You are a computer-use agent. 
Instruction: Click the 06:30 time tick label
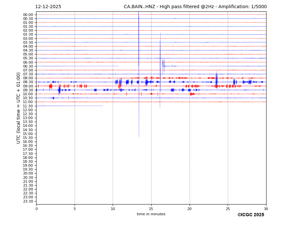[28, 66]
